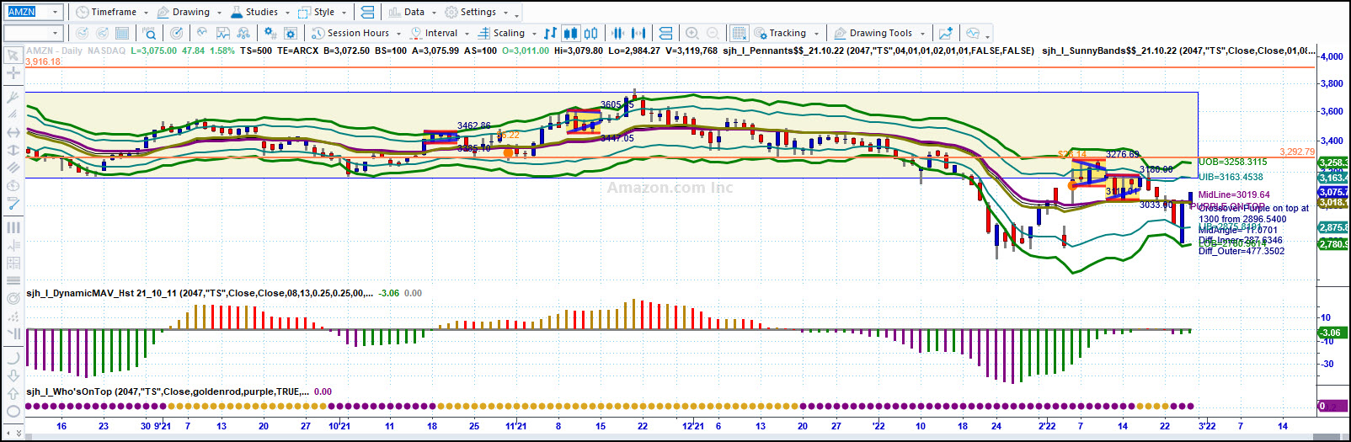This screenshot has width=1351, height=442.
Task: Open the Interval options
Action: [x=434, y=33]
